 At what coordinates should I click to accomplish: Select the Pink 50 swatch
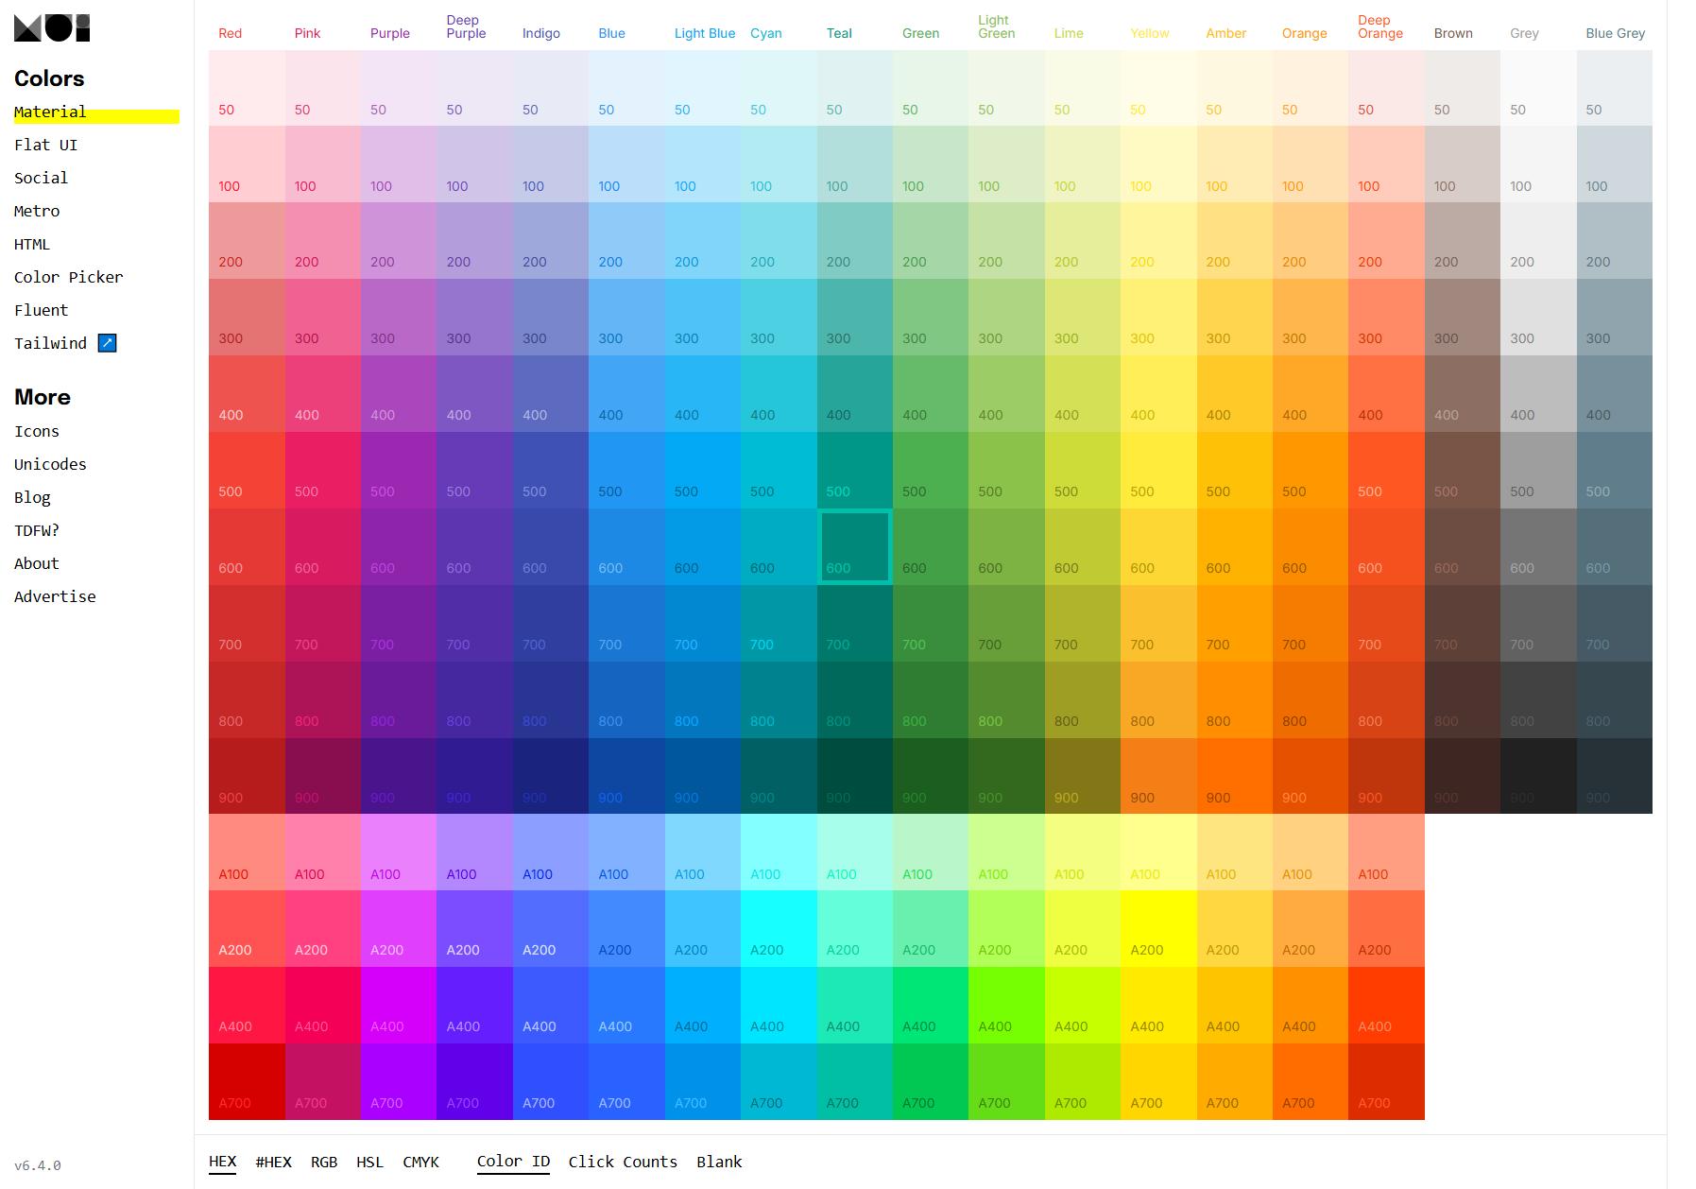pos(322,88)
